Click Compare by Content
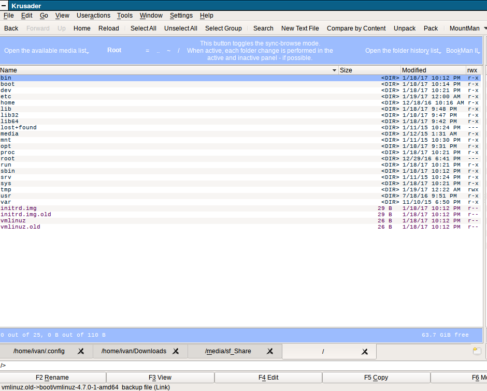Viewport: 487px width, 391px height. (356, 28)
